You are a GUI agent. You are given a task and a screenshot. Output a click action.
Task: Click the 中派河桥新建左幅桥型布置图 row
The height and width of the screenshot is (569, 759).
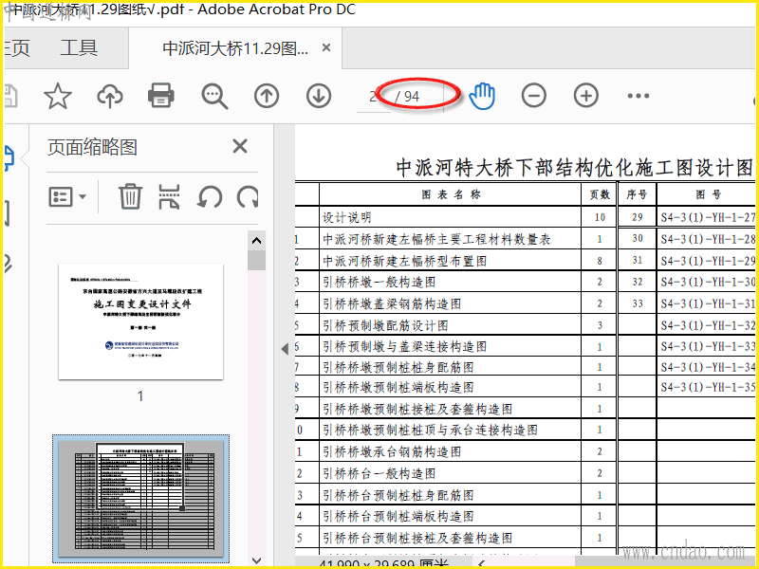click(x=450, y=261)
